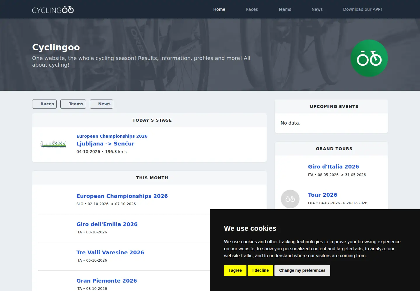Open Tre Valli Varesine 2026 race

coord(110,252)
